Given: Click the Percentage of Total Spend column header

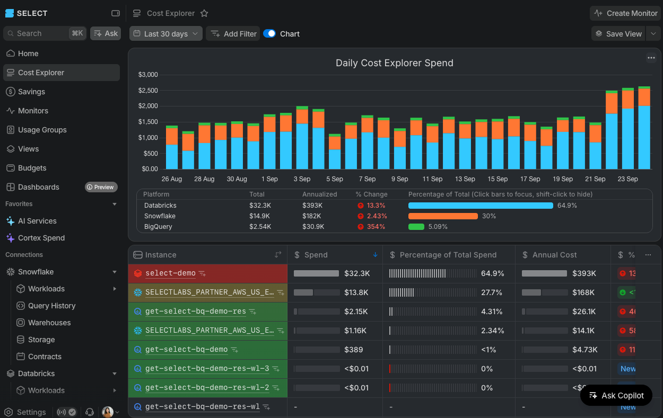Looking at the screenshot, I should pos(448,255).
